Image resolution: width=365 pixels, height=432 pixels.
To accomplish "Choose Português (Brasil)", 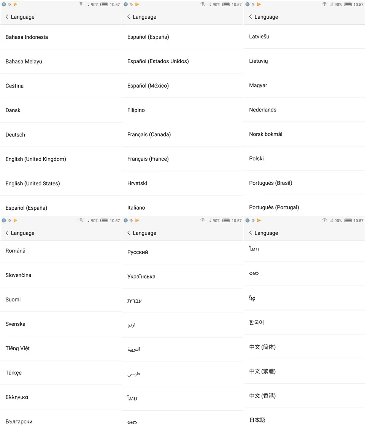I will pyautogui.click(x=304, y=183).
